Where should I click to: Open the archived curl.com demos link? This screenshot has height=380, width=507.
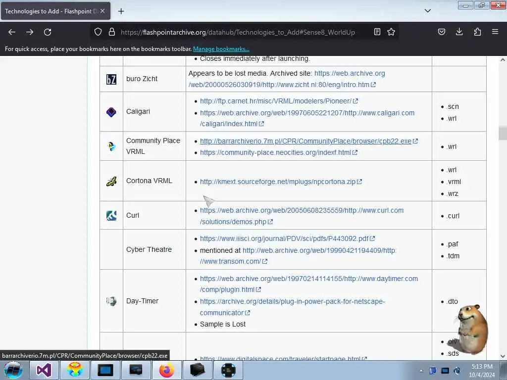302,216
